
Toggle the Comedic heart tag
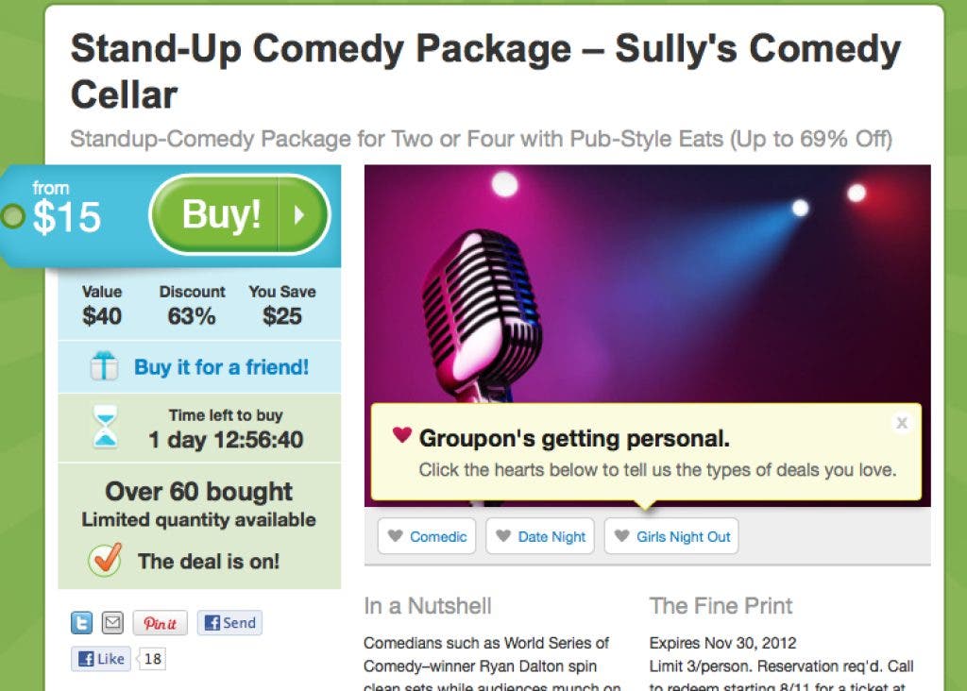[427, 536]
